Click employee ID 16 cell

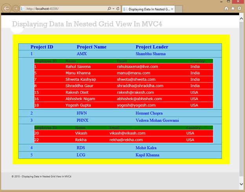point(37,99)
